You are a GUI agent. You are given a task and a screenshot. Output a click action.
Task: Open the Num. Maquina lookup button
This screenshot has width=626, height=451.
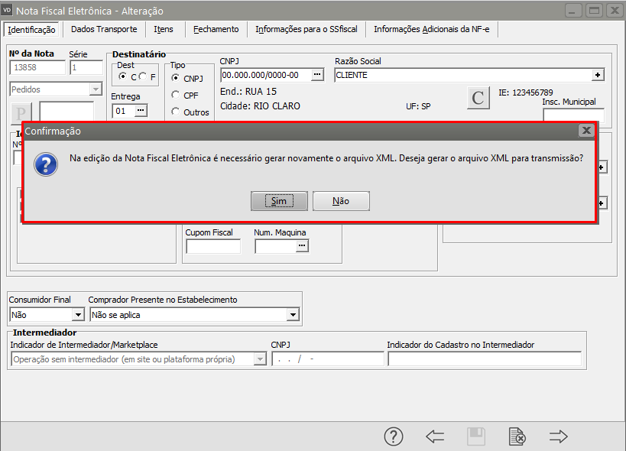point(302,245)
